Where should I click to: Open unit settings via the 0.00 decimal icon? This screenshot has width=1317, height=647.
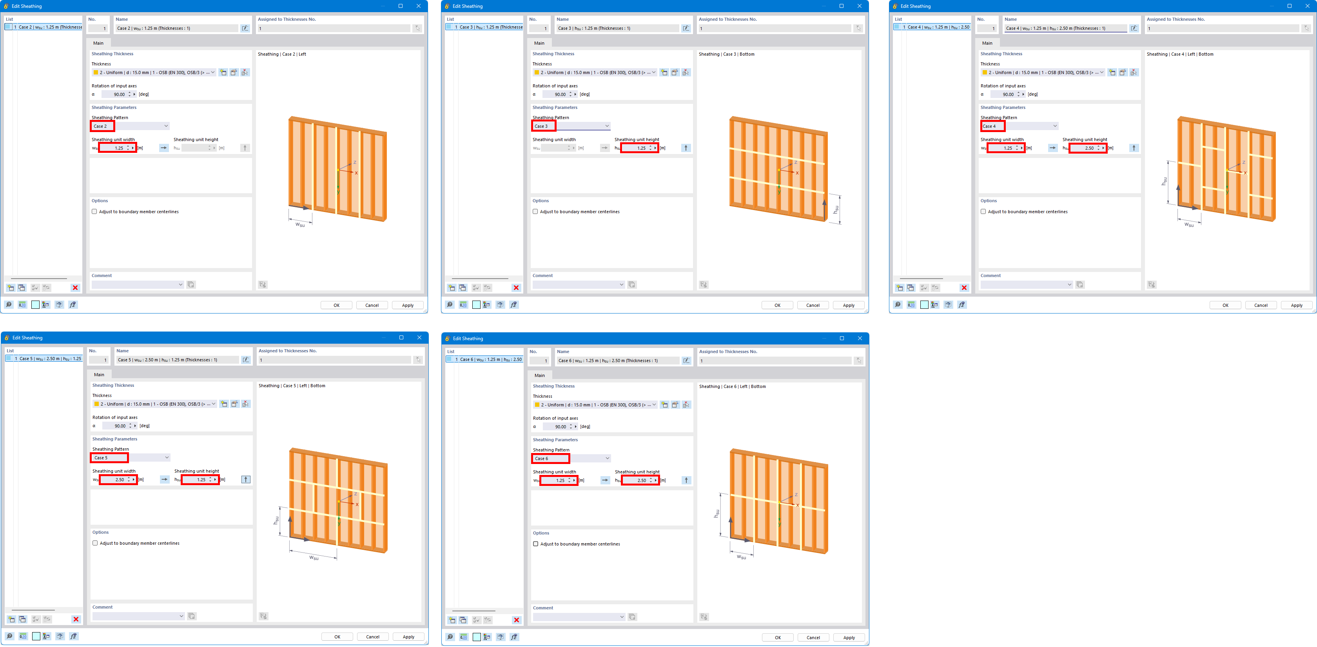point(22,304)
